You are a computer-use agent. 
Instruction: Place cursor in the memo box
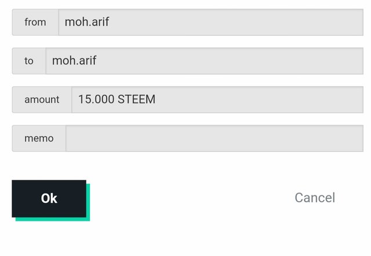coord(214,138)
